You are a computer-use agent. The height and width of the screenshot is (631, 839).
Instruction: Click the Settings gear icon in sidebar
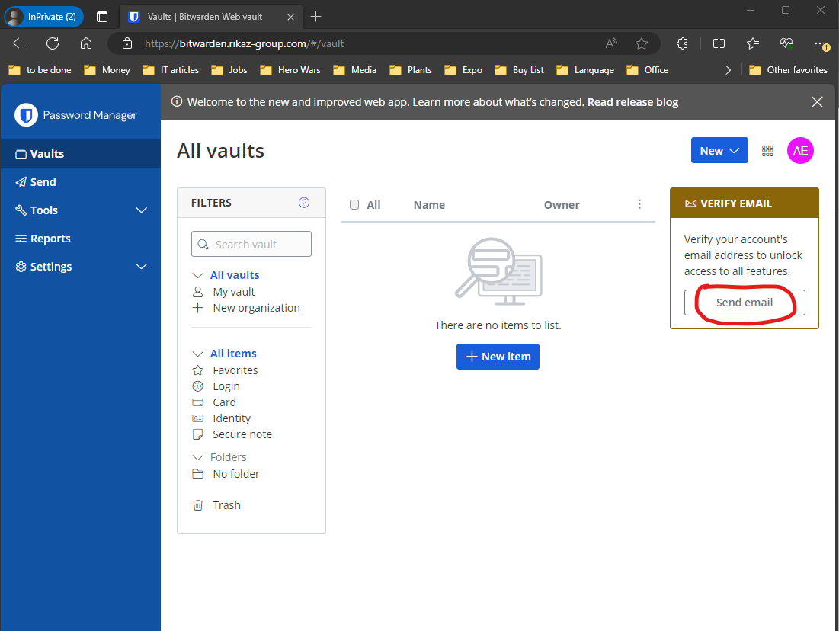click(21, 267)
